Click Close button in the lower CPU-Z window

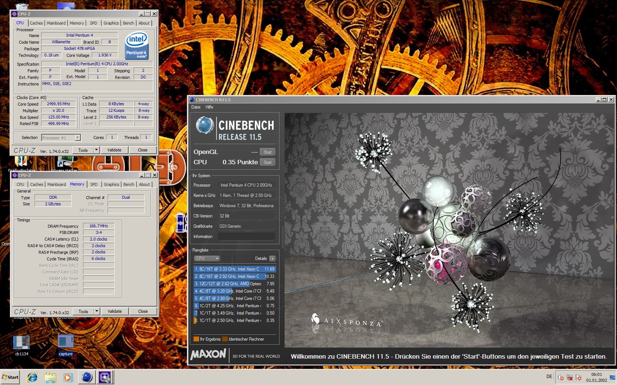coord(143,311)
